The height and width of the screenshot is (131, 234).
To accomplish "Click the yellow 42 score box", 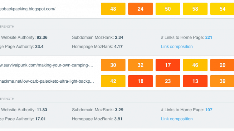I will [x=113, y=81].
